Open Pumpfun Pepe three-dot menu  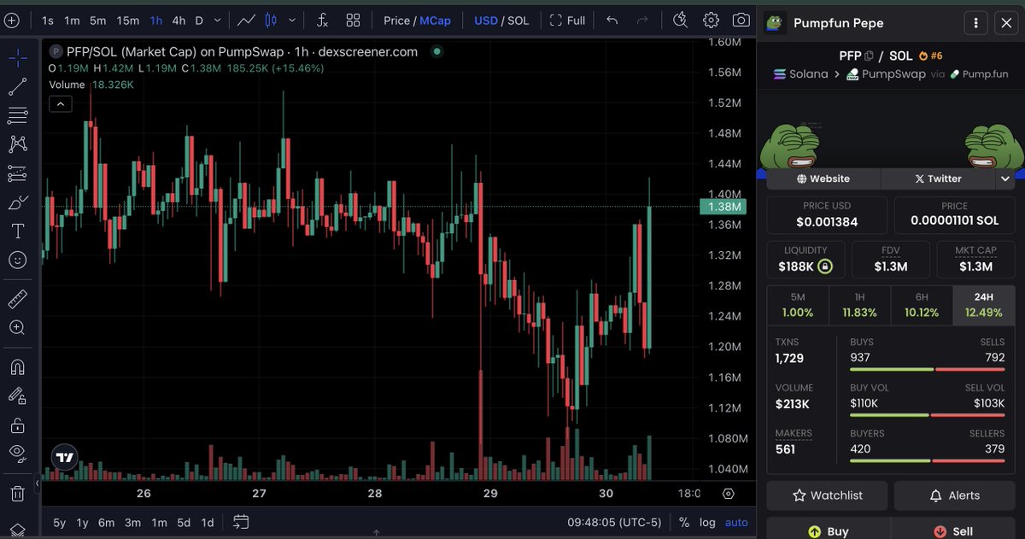coord(975,23)
